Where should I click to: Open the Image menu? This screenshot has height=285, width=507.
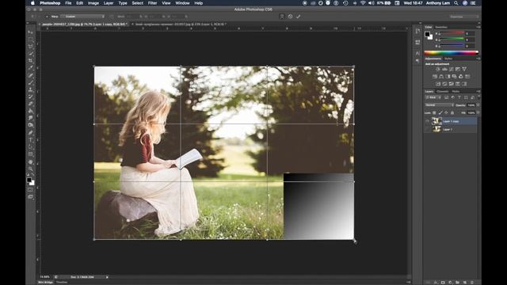[93, 3]
